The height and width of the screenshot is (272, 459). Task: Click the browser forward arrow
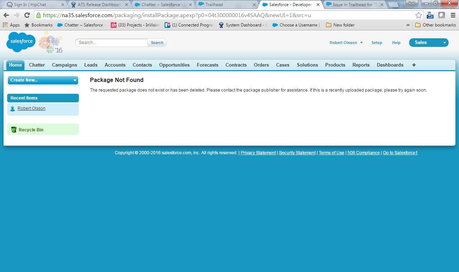16,15
